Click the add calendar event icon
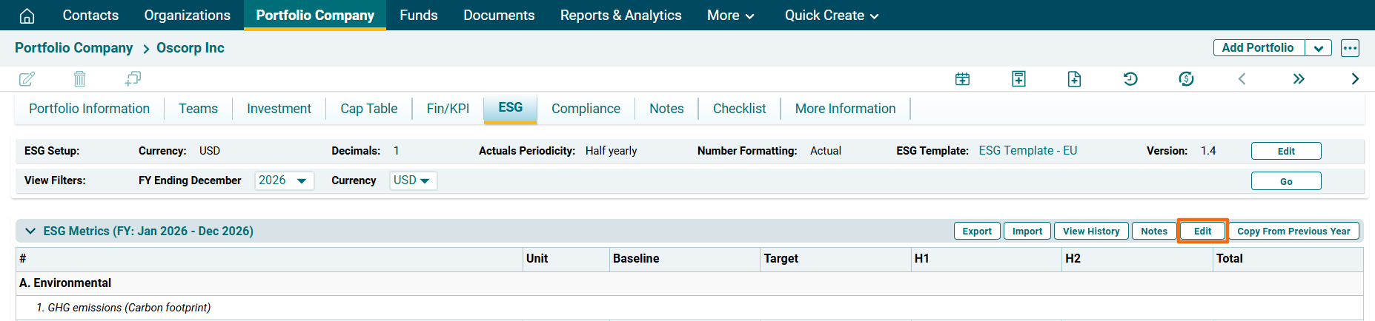 click(962, 79)
